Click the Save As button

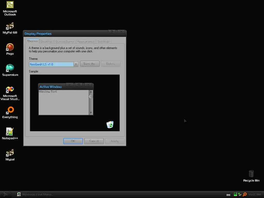coord(90,64)
